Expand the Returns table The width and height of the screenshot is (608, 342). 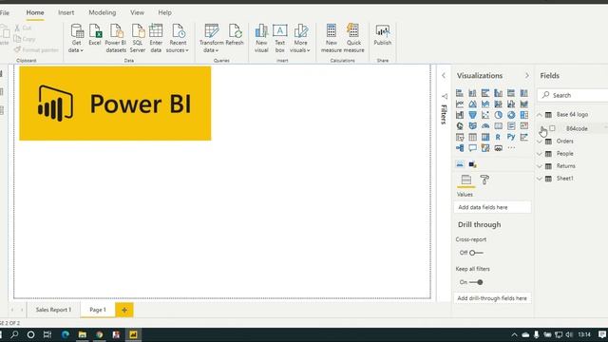coord(540,166)
